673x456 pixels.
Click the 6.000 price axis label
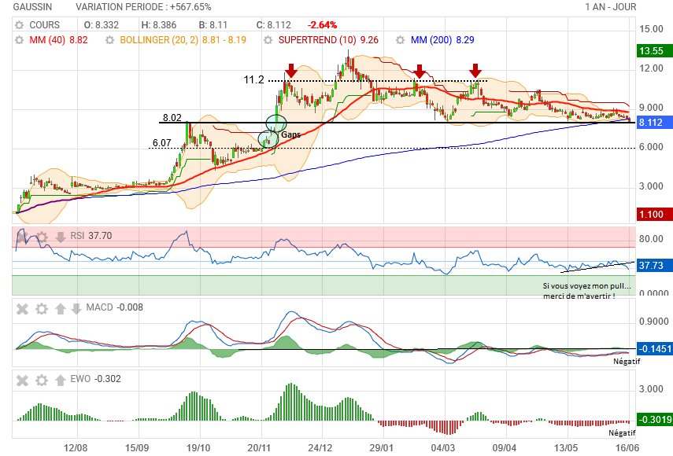(x=651, y=147)
